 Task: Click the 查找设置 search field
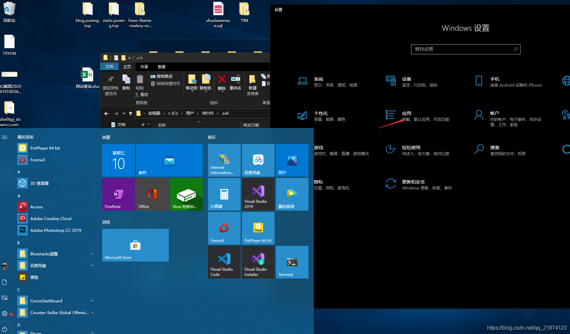click(x=466, y=49)
